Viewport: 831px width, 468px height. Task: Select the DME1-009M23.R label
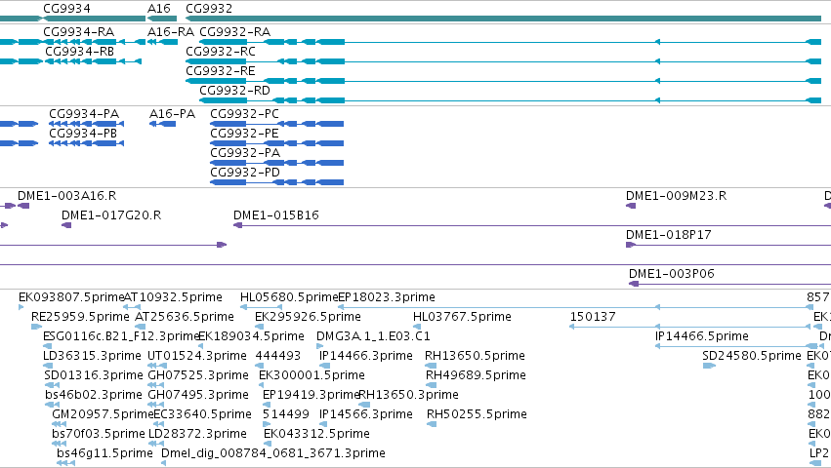[677, 196]
